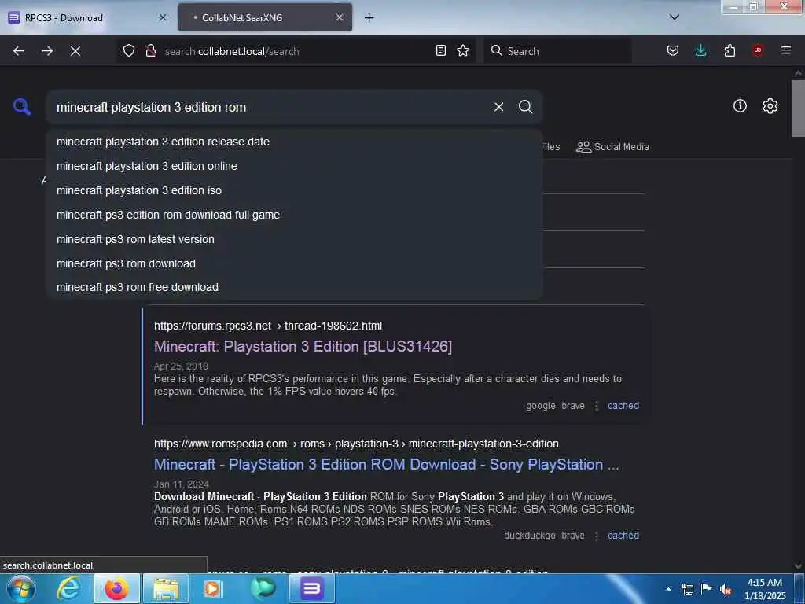The height and width of the screenshot is (604, 805).
Task: Save page to Pocket
Action: point(673,50)
